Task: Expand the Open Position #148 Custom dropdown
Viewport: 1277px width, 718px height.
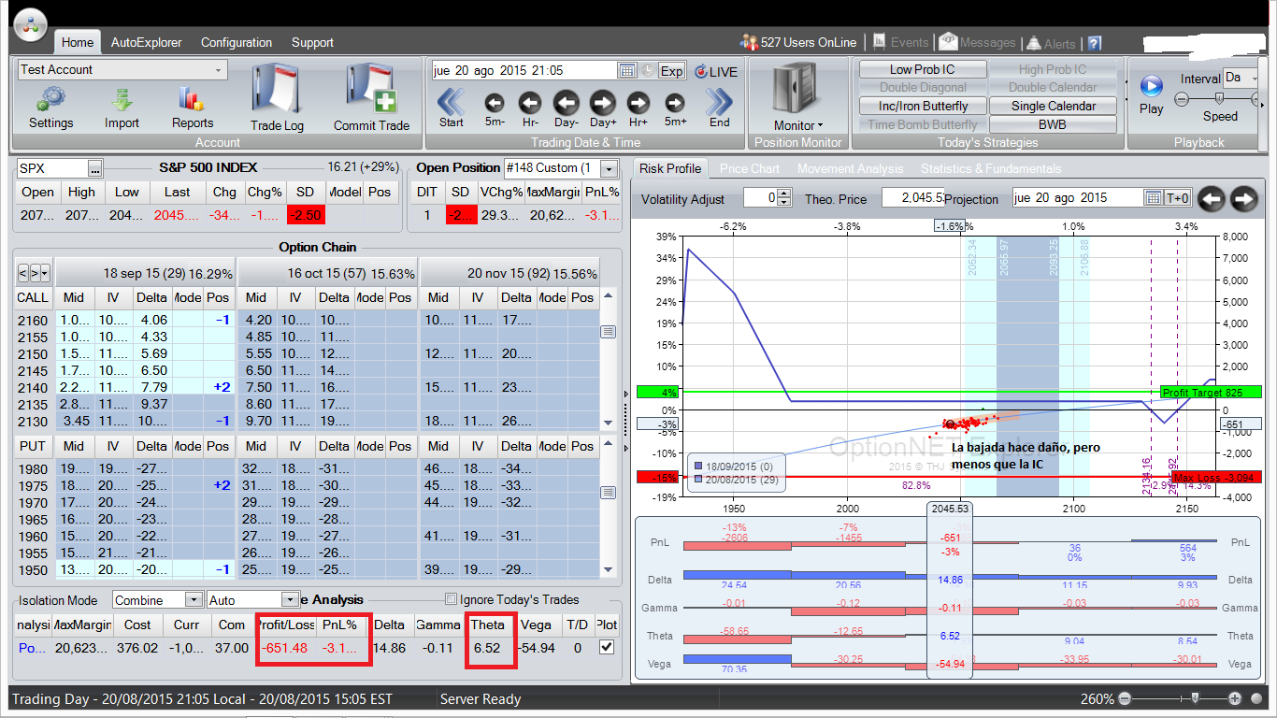Action: pyautogui.click(x=609, y=168)
